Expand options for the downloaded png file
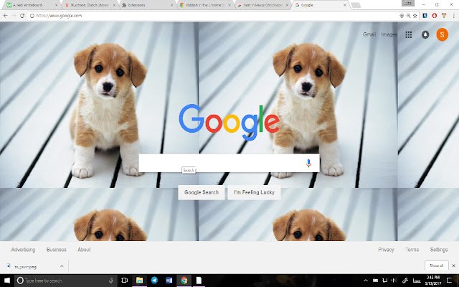 (x=62, y=266)
